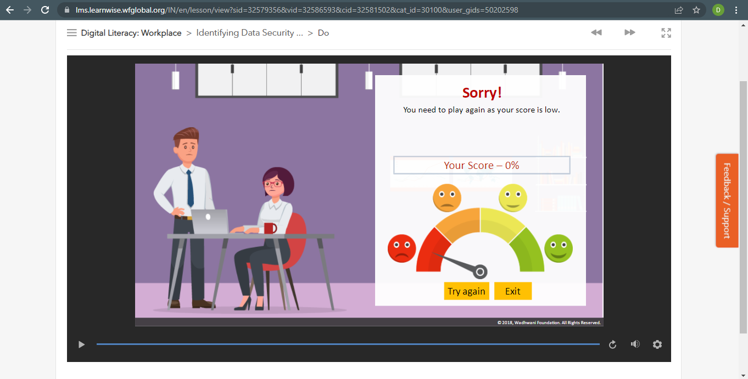748x379 pixels.
Task: Share this page from address bar
Action: [679, 10]
